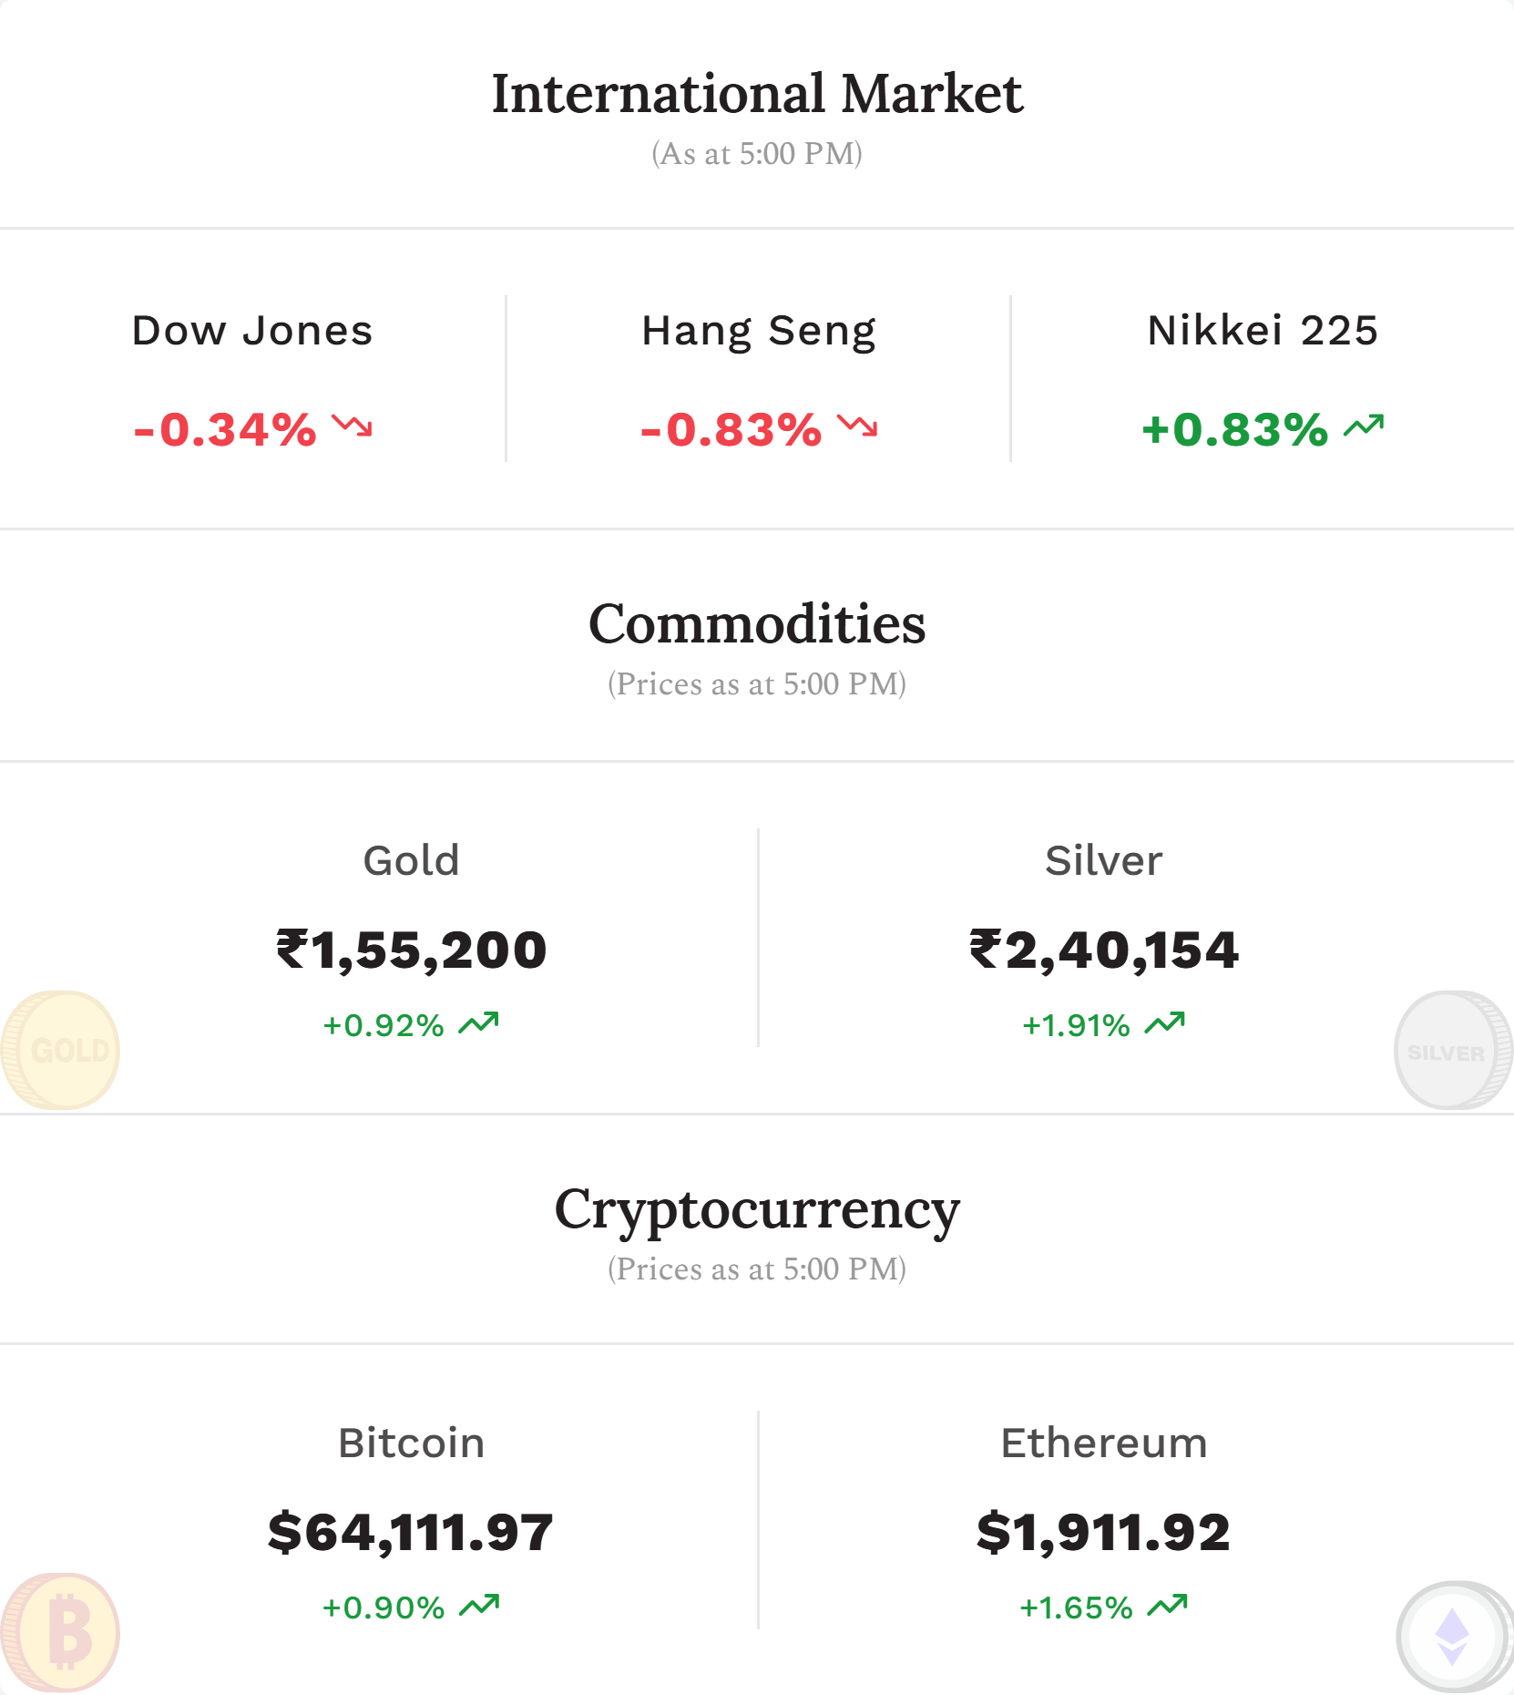Select the Gold price ₹1,55,200

pos(411,950)
